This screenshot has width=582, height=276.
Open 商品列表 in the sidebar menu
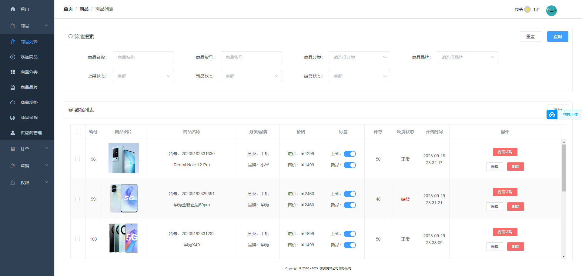(x=29, y=42)
